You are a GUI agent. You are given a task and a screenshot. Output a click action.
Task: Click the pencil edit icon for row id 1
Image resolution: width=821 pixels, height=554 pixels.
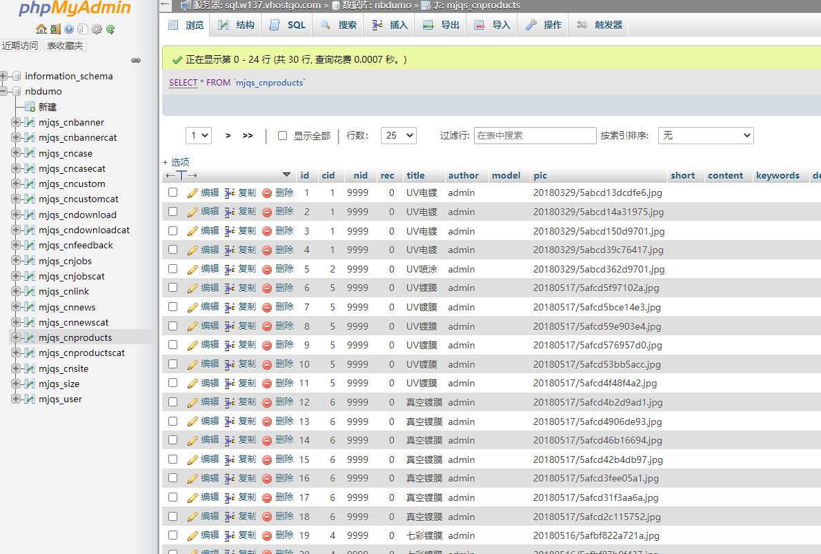(193, 193)
